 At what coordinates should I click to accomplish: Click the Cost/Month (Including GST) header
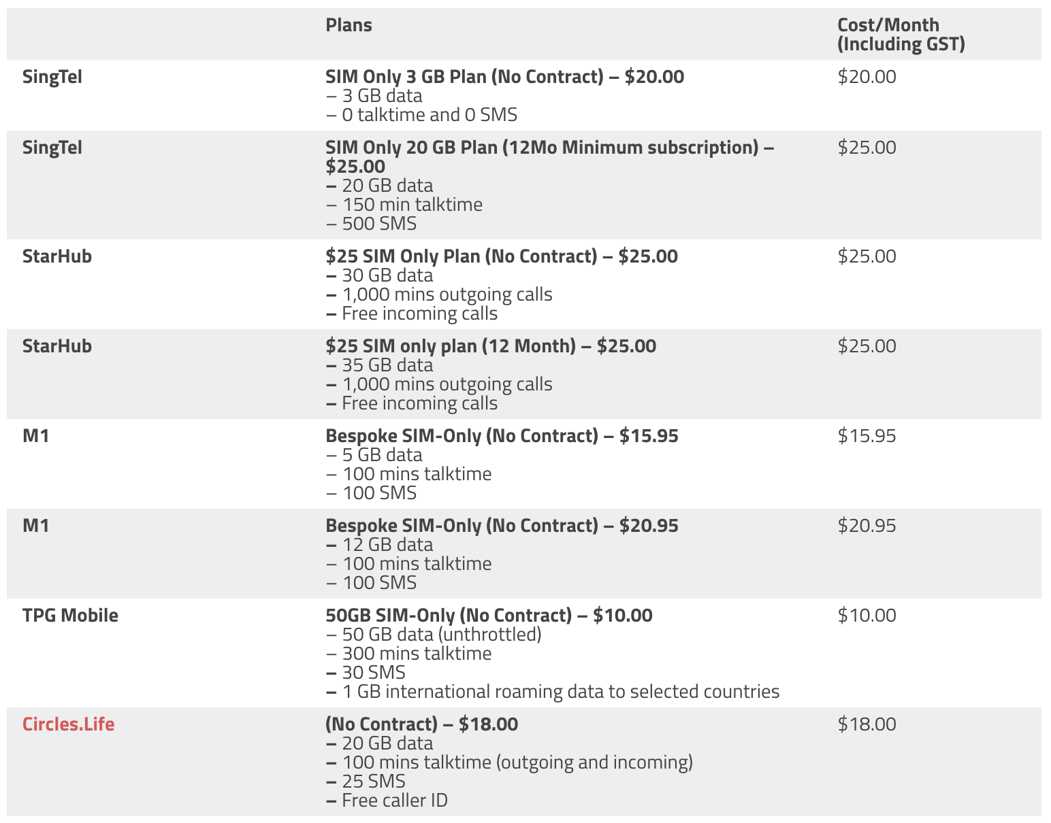point(901,35)
